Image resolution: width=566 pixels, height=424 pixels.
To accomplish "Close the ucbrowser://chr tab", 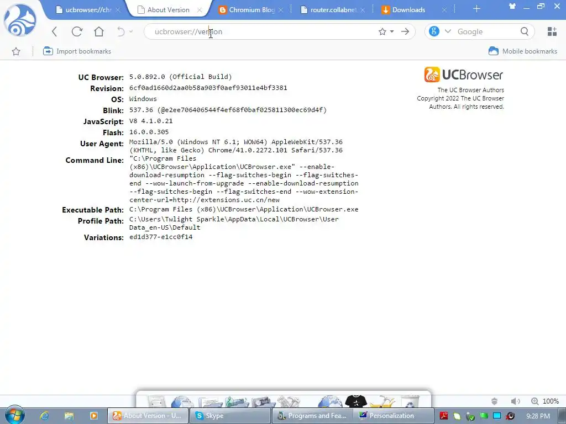I will pos(118,10).
